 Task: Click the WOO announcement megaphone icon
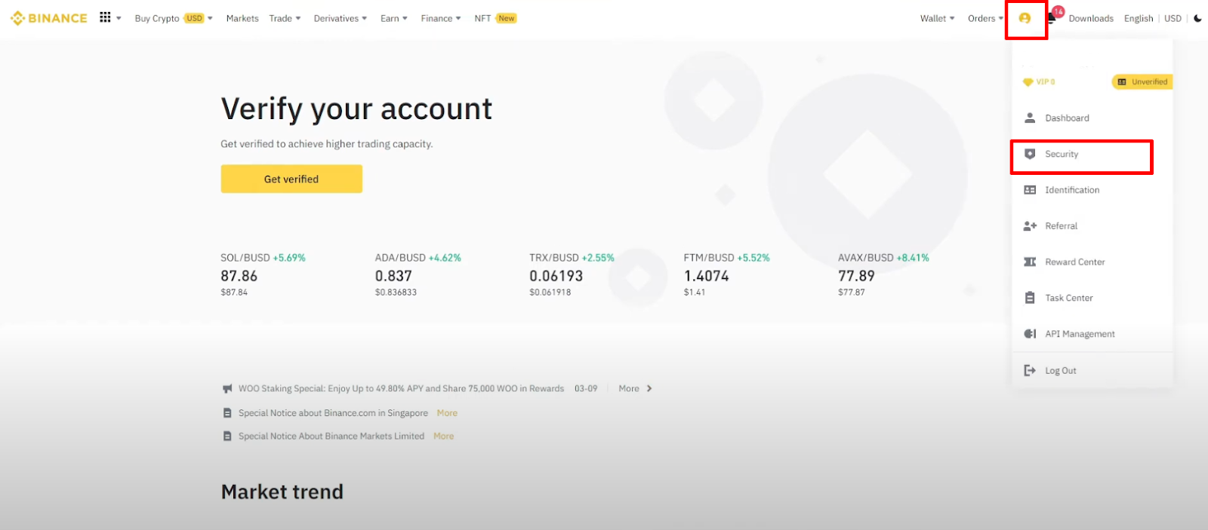pyautogui.click(x=227, y=389)
